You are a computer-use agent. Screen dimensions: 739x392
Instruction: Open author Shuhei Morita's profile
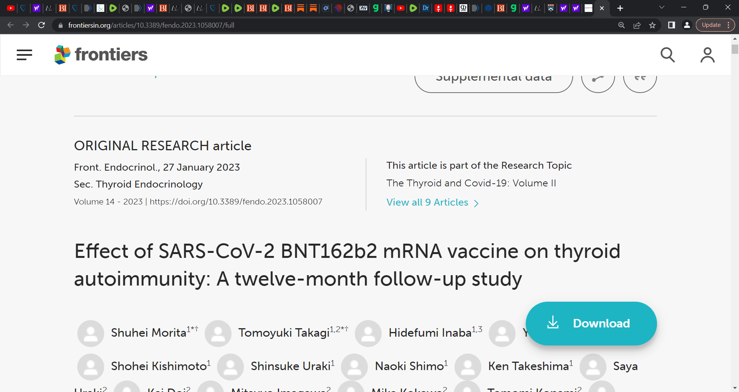tap(149, 333)
